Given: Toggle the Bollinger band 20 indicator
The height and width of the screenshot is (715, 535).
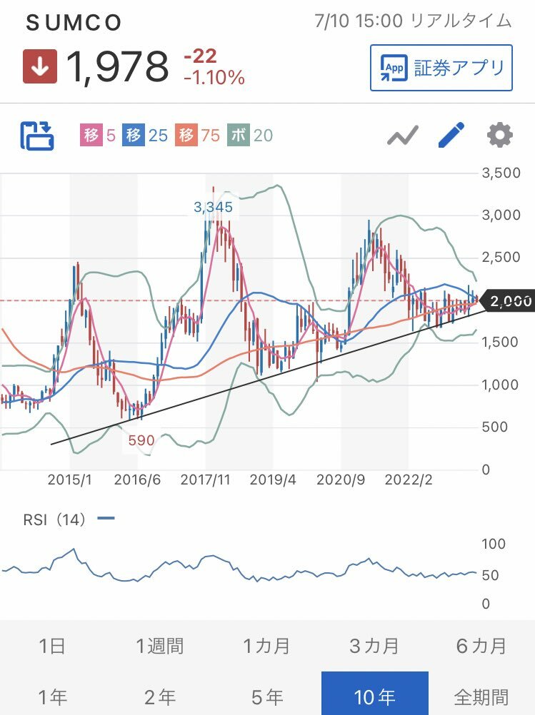Looking at the screenshot, I should 250,136.
